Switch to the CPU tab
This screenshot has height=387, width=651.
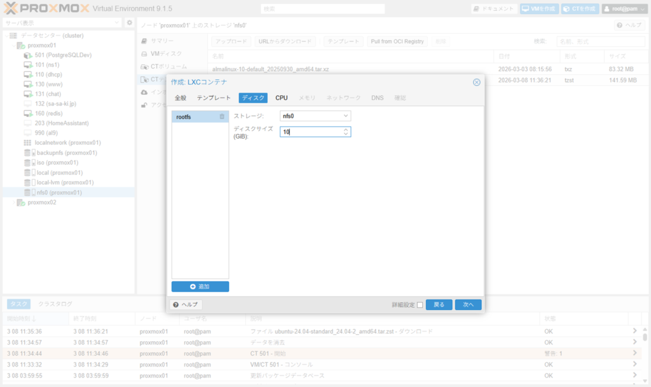point(281,98)
